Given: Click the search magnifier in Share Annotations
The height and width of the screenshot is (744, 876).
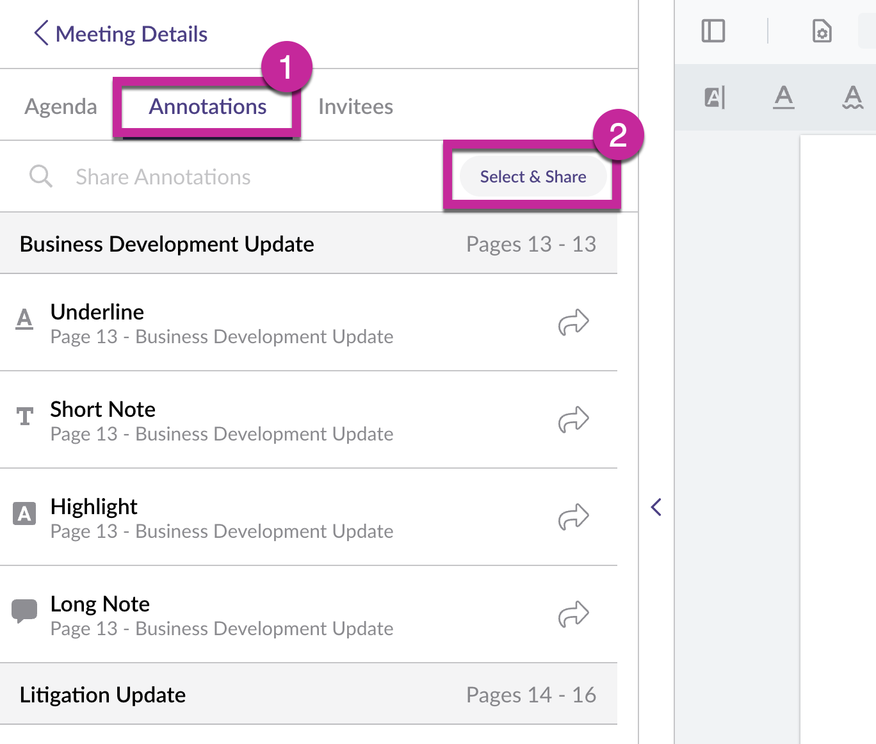Looking at the screenshot, I should pyautogui.click(x=40, y=176).
